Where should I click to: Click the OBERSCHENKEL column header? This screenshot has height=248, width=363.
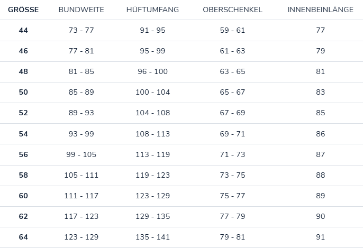pyautogui.click(x=232, y=10)
